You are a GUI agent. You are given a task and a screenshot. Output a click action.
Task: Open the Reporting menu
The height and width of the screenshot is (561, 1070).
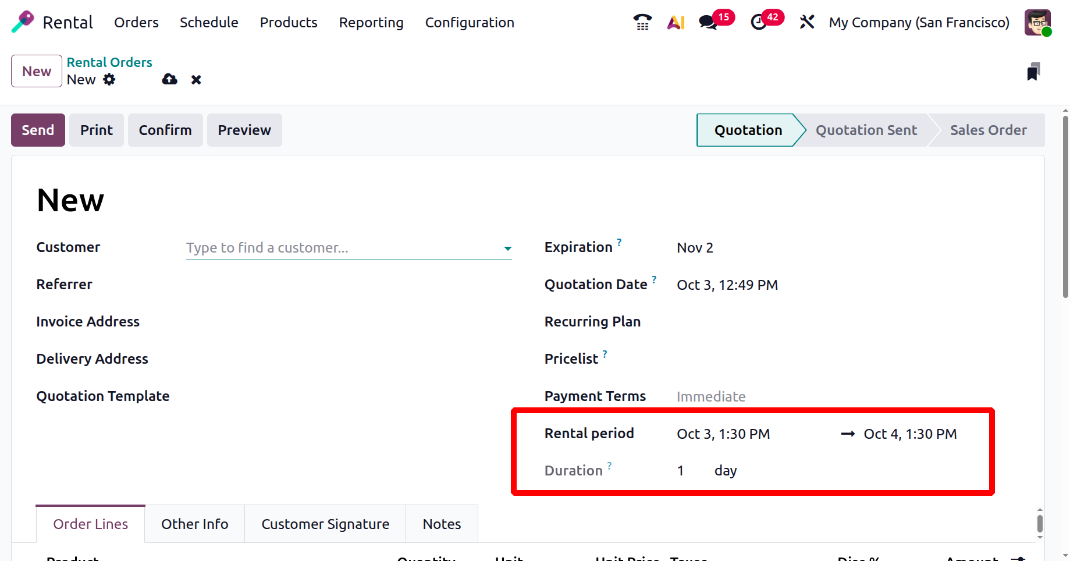pyautogui.click(x=371, y=23)
